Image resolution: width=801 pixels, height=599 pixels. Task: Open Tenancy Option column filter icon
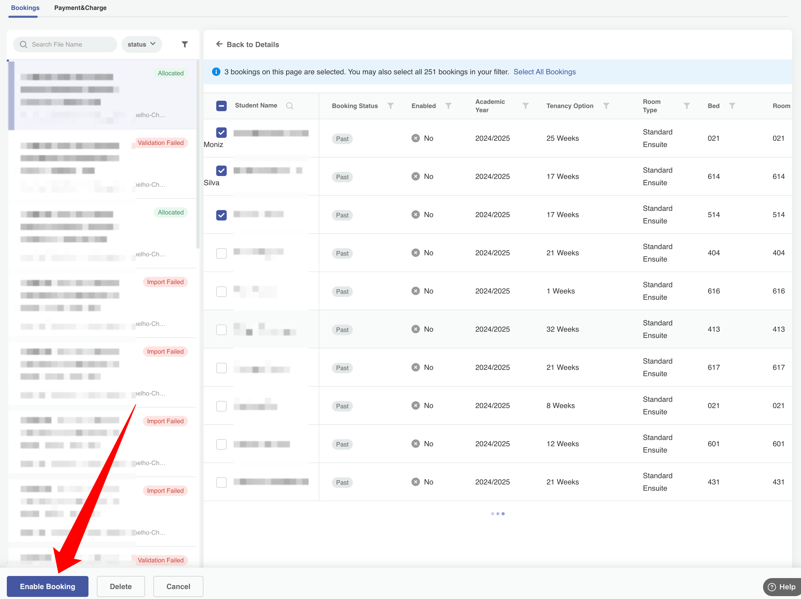606,106
